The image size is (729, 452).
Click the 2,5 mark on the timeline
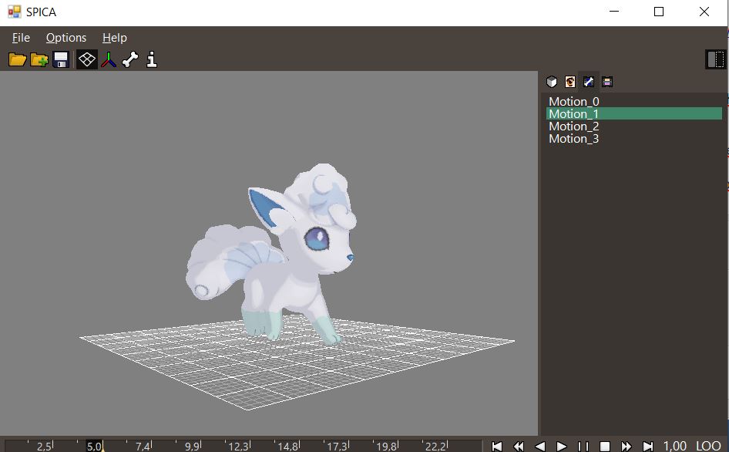click(x=44, y=447)
